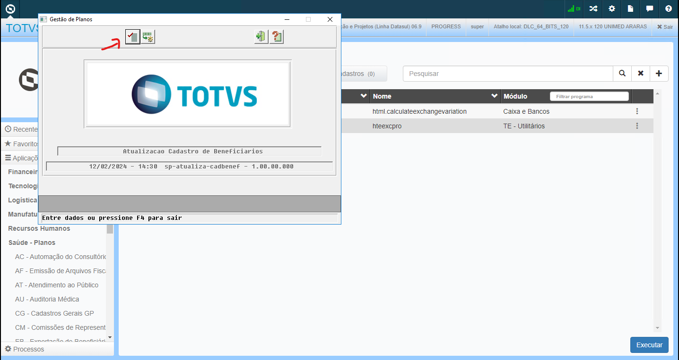Open the three-dot menu for hteexcpro row
679x360 pixels.
(x=637, y=126)
